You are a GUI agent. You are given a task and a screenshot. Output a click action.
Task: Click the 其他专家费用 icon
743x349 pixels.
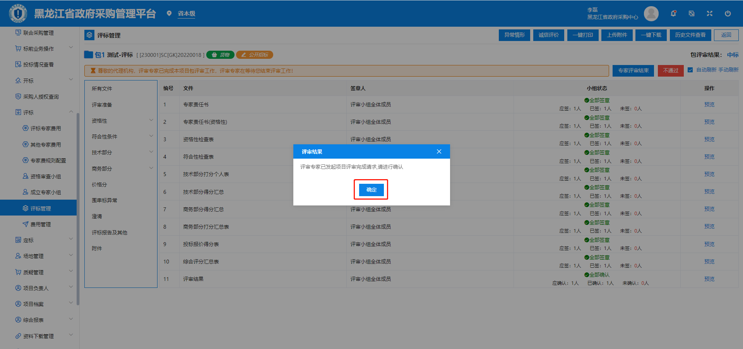tap(26, 144)
